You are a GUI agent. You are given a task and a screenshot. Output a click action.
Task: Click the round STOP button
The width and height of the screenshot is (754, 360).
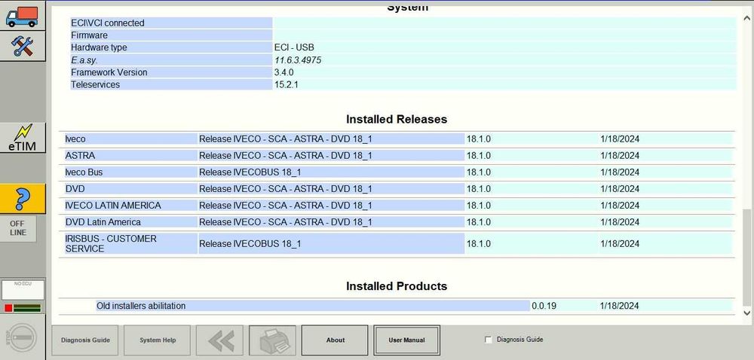click(22, 337)
